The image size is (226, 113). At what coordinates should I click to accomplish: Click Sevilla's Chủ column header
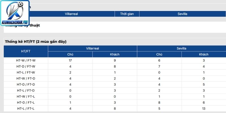click(x=159, y=54)
